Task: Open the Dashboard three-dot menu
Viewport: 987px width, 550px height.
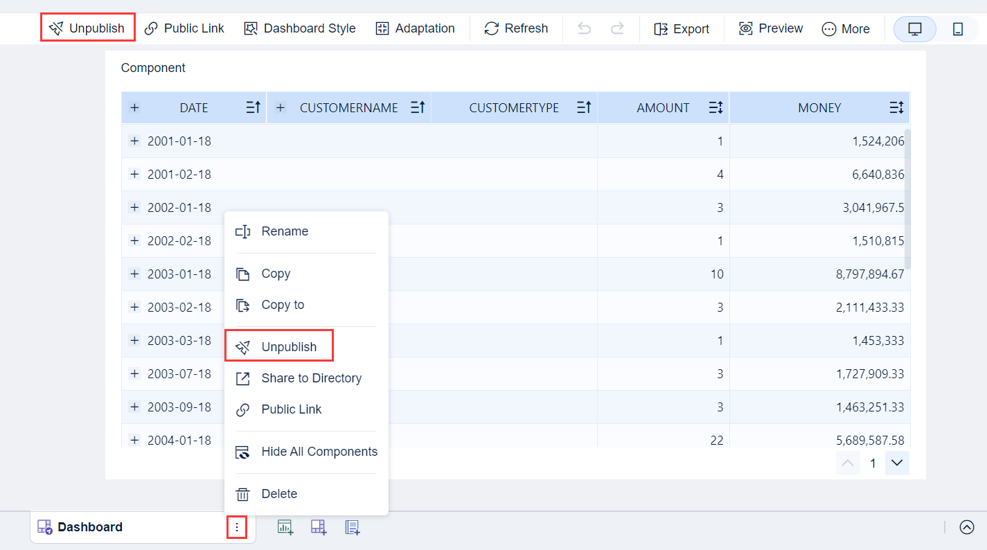Action: point(236,527)
